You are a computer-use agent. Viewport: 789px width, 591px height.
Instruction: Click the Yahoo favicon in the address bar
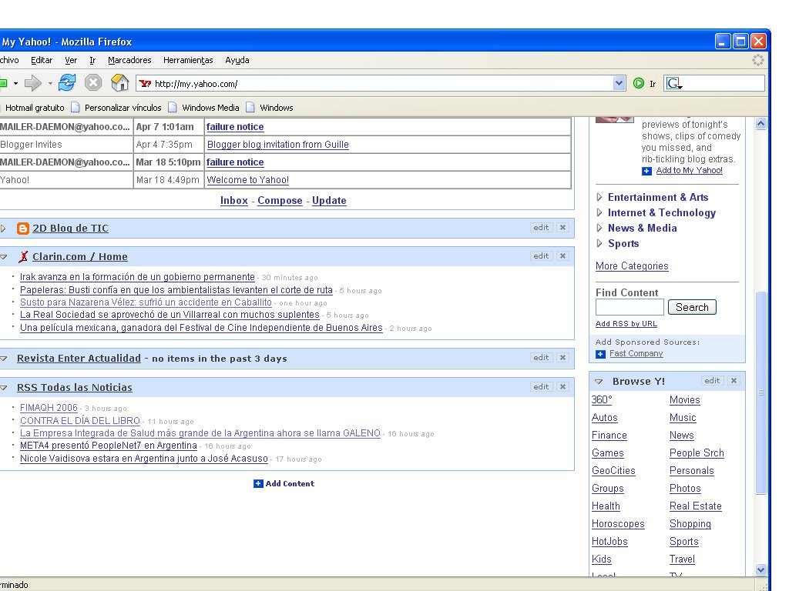(146, 83)
